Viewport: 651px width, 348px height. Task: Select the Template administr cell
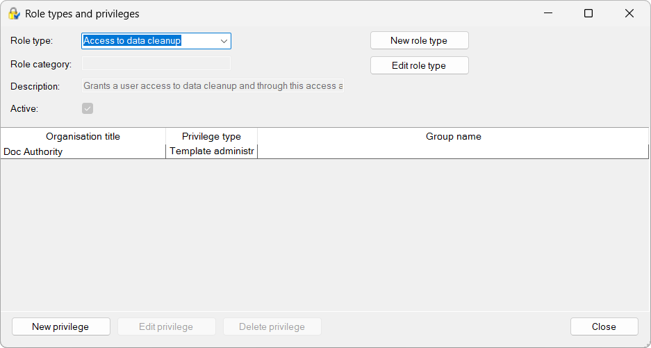tap(211, 151)
